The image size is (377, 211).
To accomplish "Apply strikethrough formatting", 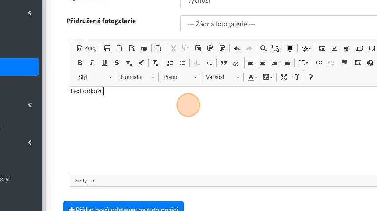I will (x=117, y=63).
